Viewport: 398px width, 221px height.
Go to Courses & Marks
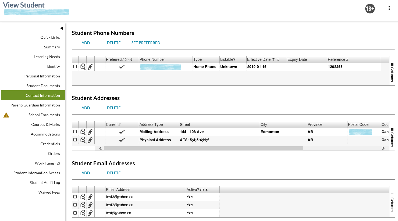(45, 124)
